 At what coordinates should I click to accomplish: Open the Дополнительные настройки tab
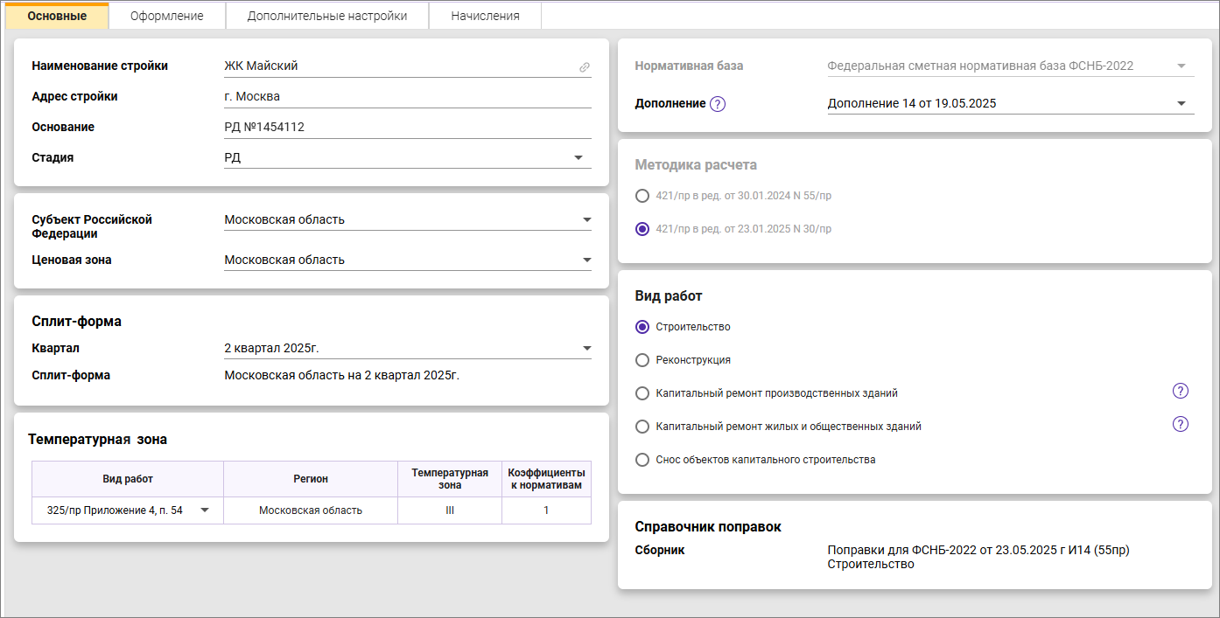(x=326, y=16)
